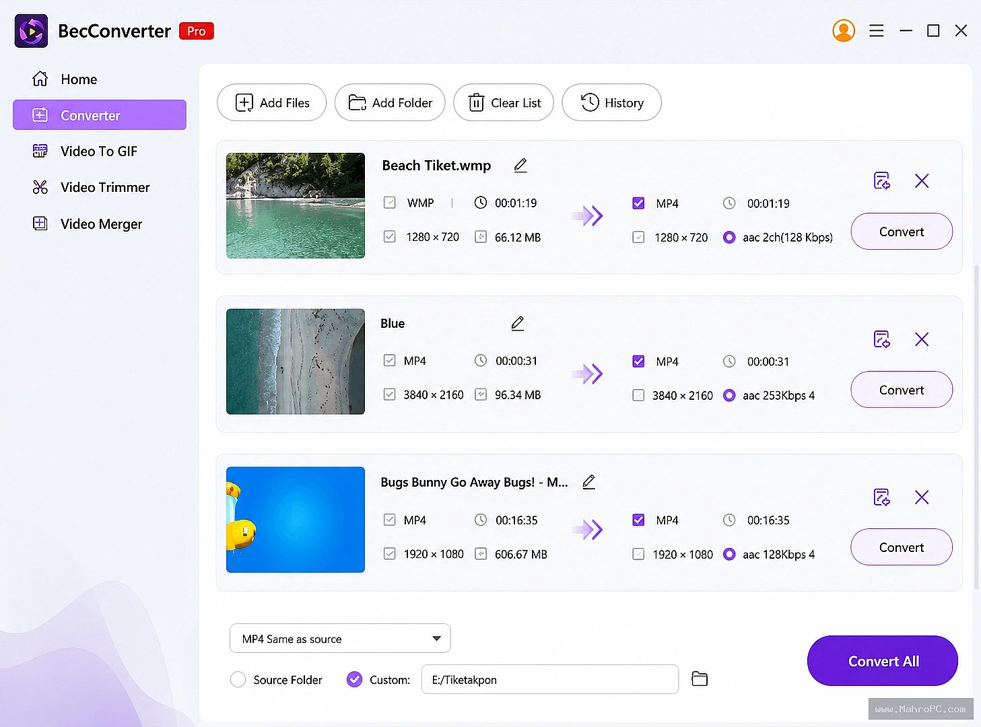Click the Blue beach video thumbnail
Screen dimensions: 981x727
coord(296,361)
